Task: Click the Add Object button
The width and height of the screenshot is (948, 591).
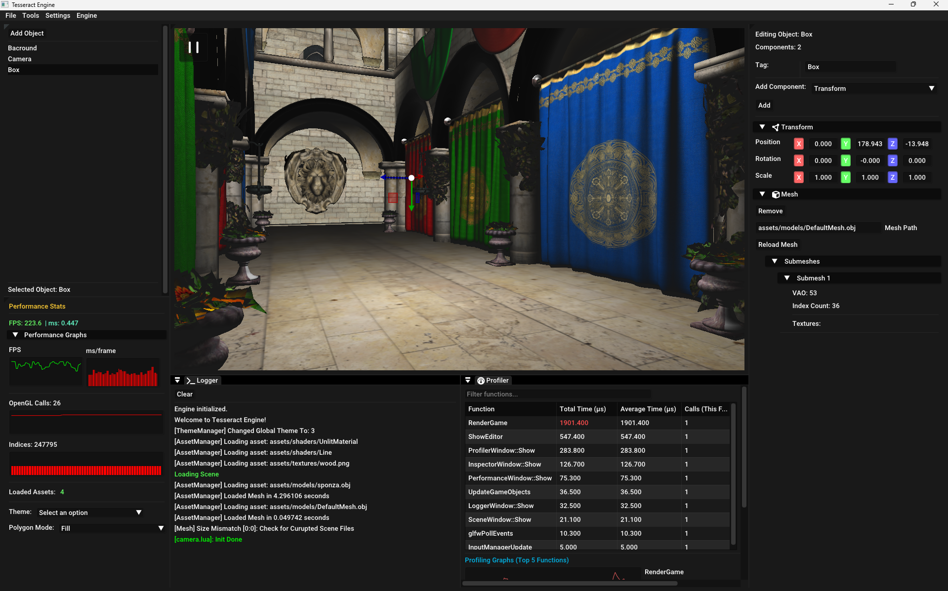Action: pos(27,33)
